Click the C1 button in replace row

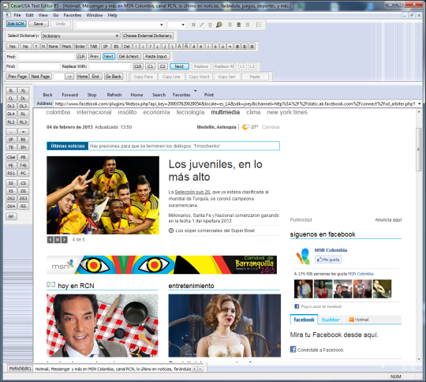[x=150, y=66]
